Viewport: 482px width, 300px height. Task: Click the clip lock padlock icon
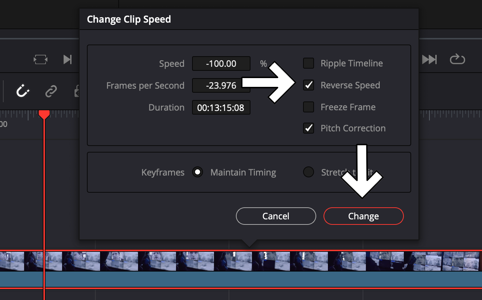[78, 91]
